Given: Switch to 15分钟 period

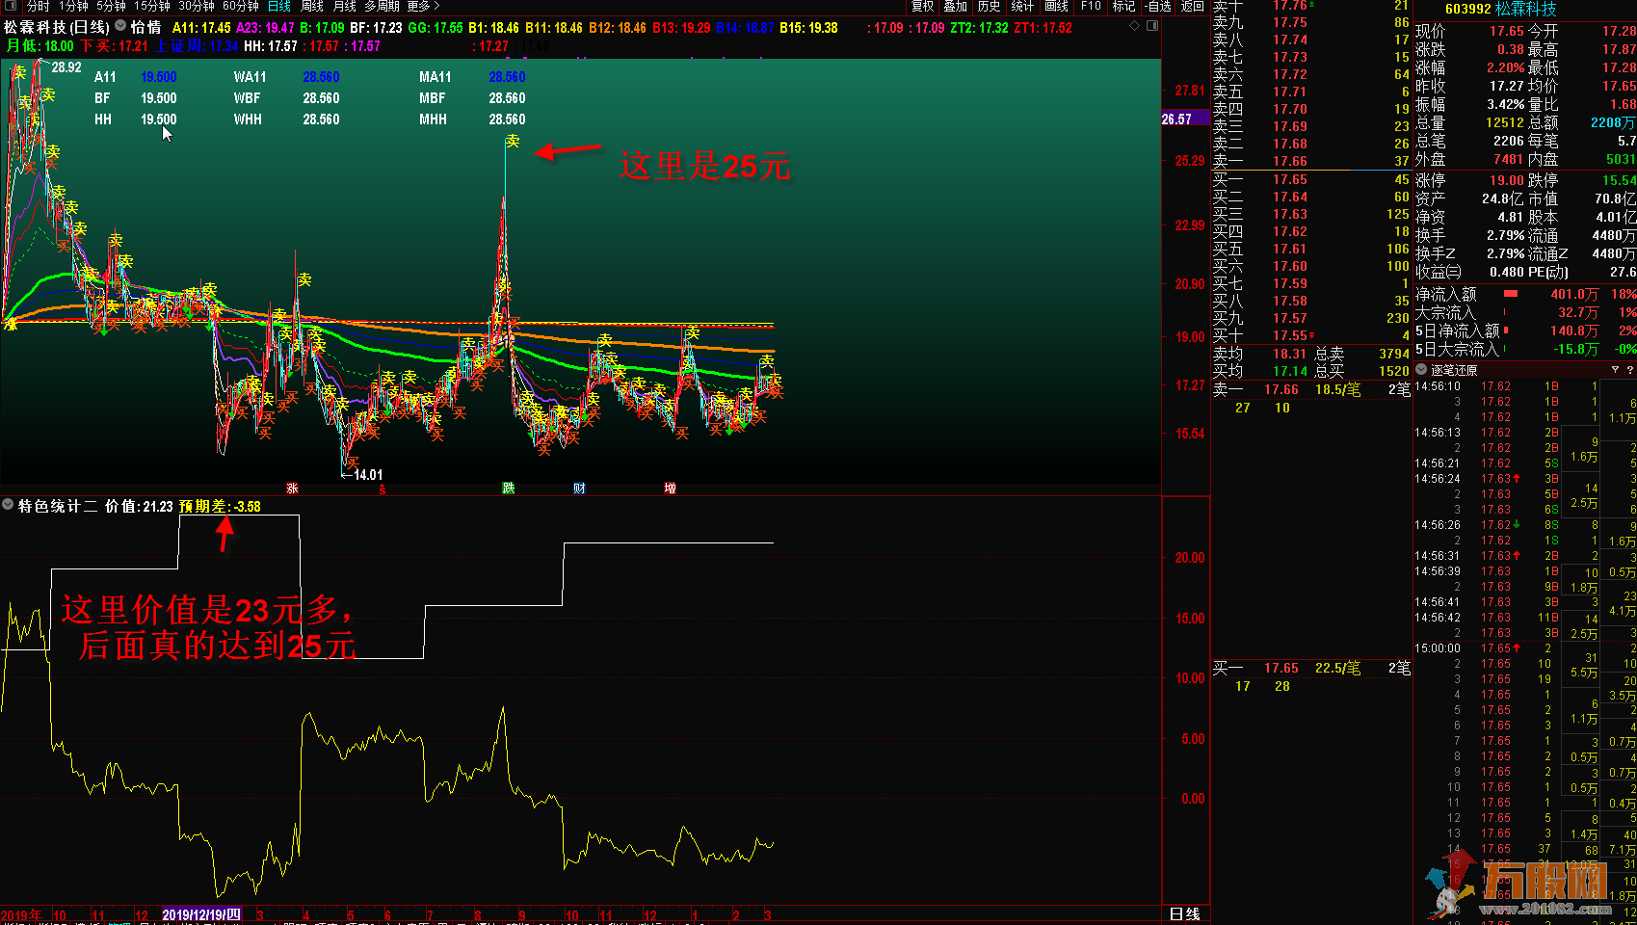Looking at the screenshot, I should [151, 6].
